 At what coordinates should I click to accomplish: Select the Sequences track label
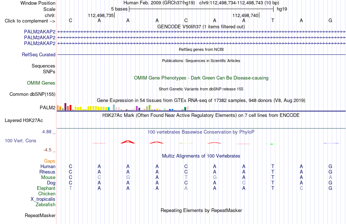point(43,66)
